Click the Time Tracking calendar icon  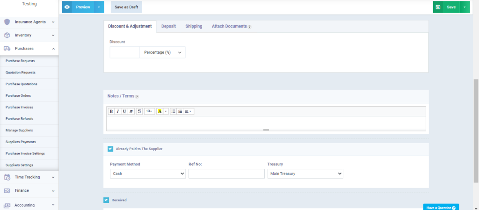coord(7,177)
